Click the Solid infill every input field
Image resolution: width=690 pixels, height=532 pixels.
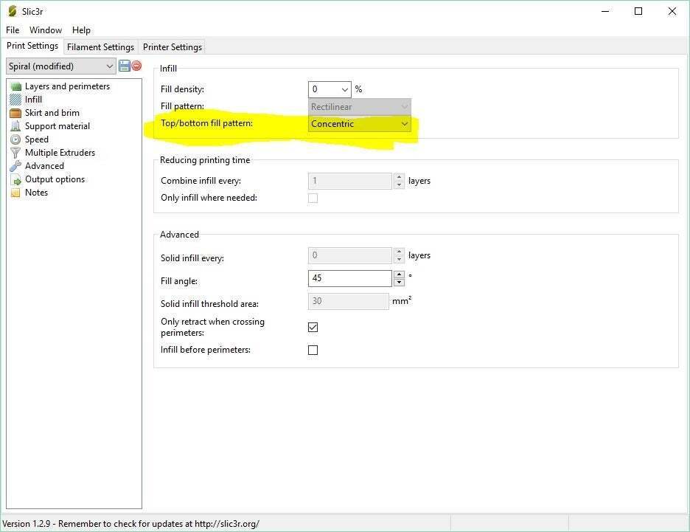(x=350, y=255)
